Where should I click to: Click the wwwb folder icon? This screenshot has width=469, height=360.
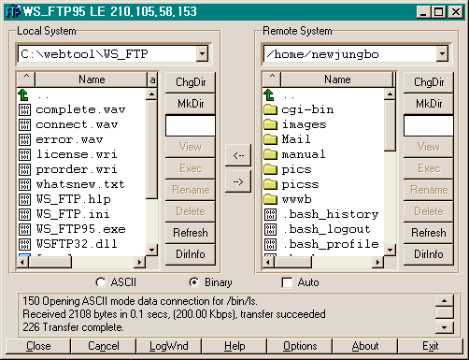click(x=270, y=199)
